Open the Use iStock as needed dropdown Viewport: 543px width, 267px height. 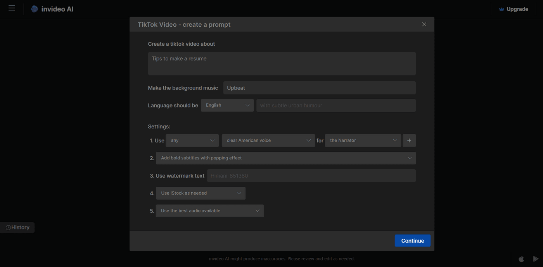point(201,193)
